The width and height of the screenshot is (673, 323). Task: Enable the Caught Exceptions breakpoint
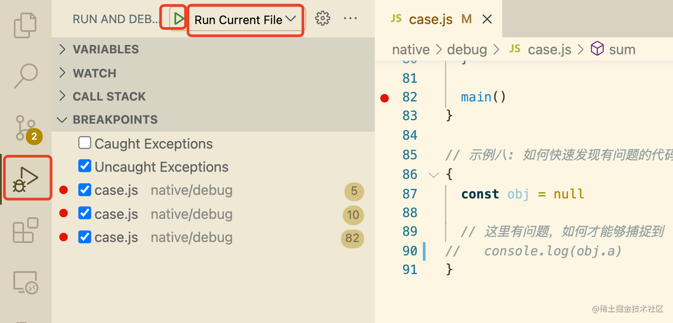click(85, 143)
